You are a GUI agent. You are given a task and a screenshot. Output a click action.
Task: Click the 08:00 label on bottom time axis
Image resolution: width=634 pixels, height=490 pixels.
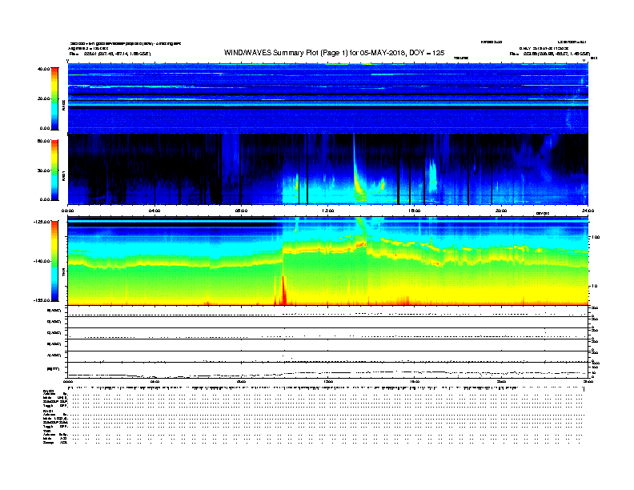pyautogui.click(x=241, y=382)
